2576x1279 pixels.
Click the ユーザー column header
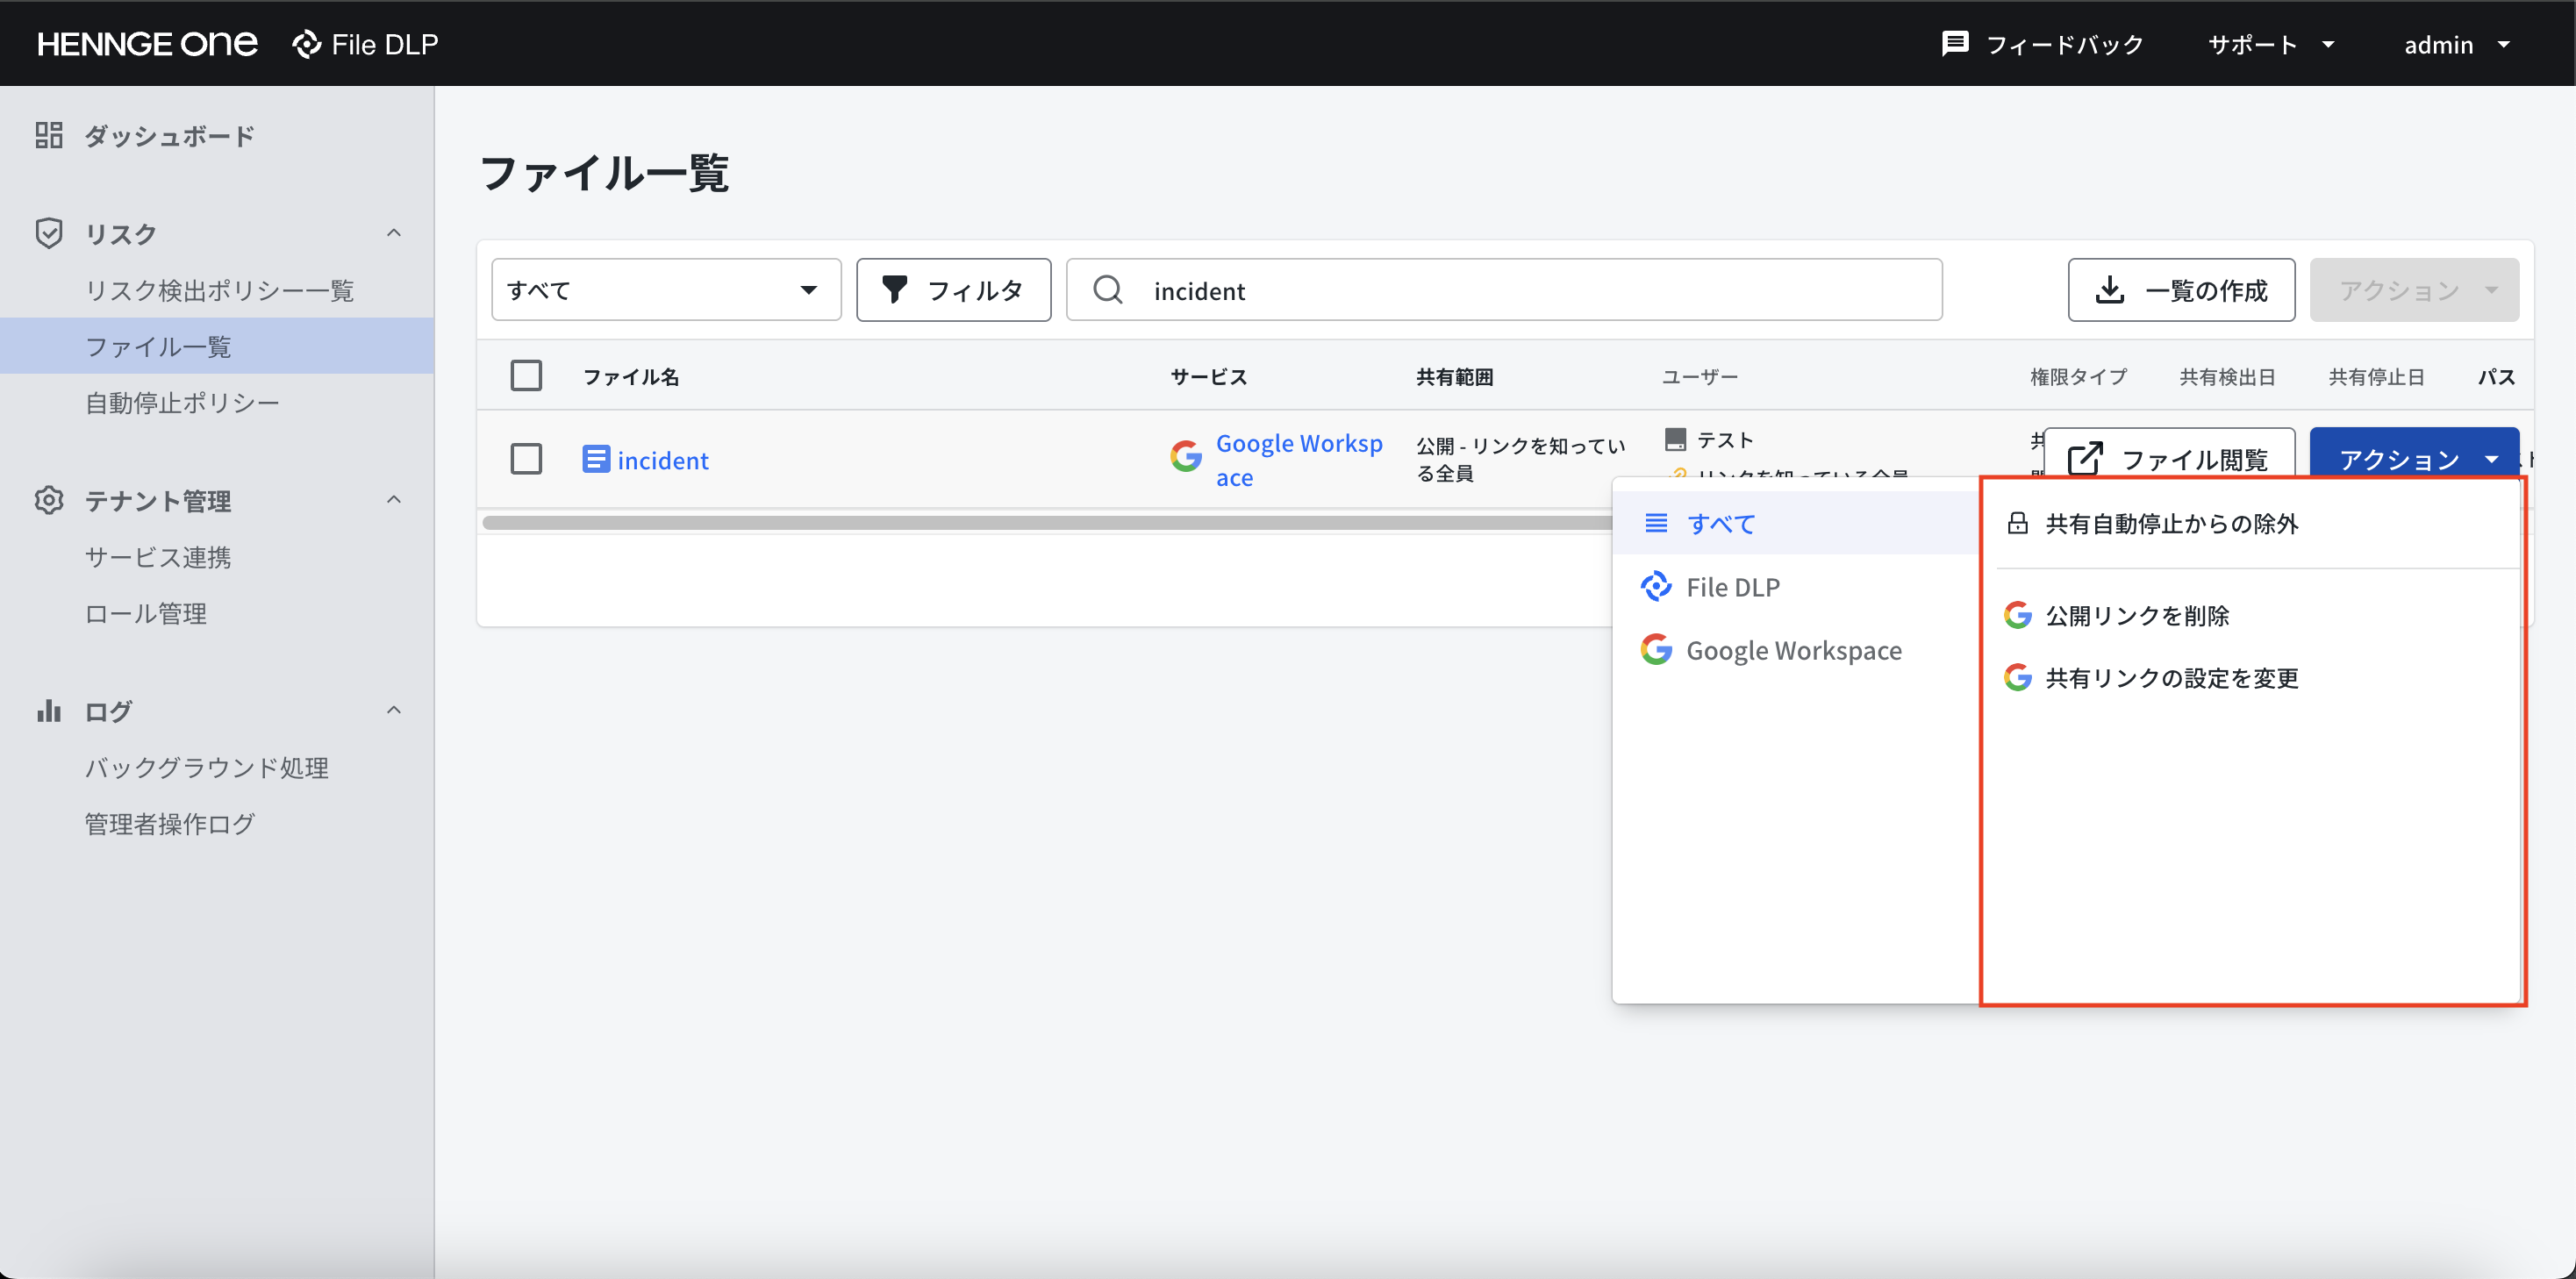1700,376
